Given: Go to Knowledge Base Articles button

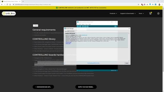Looking at the screenshot, I should tap(43, 87).
